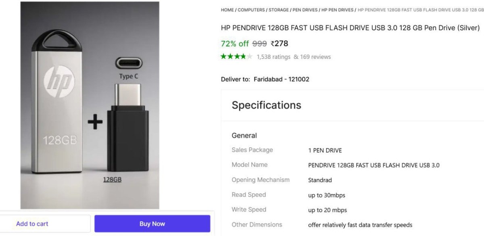
Task: Click the Buy Now button
Action: 152,223
